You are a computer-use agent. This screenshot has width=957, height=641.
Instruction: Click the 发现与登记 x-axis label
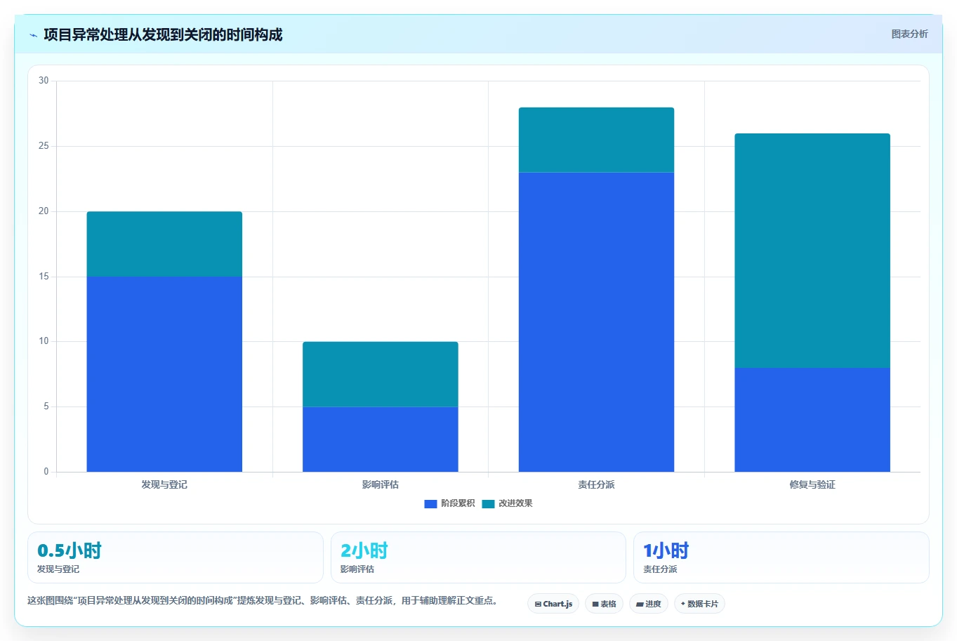click(164, 484)
